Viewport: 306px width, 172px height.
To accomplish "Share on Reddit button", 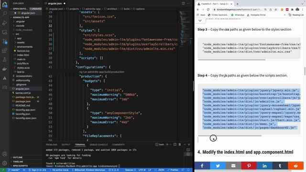I will (x=295, y=166).
